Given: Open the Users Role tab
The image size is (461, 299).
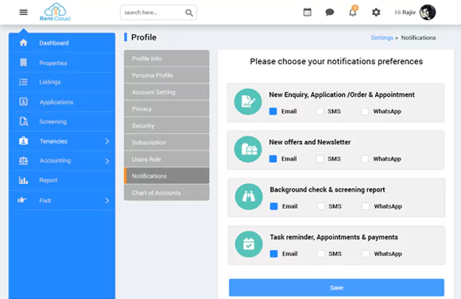Looking at the screenshot, I should click(167, 159).
